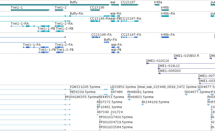The height and width of the screenshot is (131, 215).
Task: Select the EK244109.5prime EST glyph
Action: pos(143,105)
